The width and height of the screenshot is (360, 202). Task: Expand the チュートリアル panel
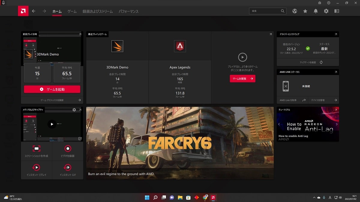click(x=336, y=110)
